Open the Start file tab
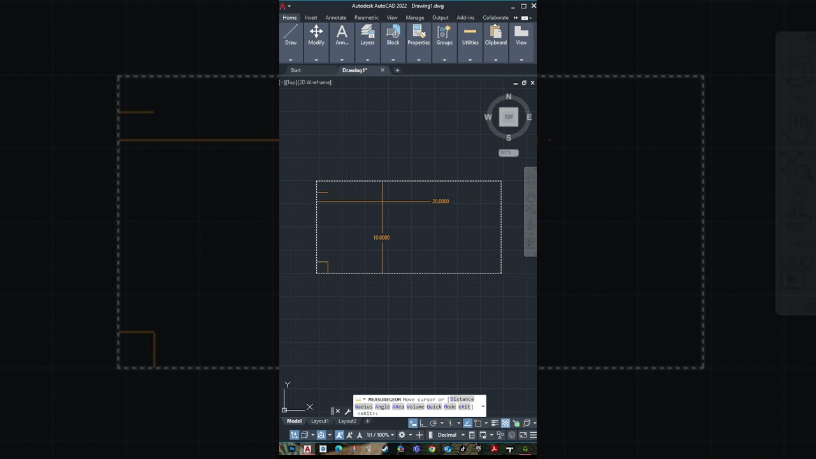The height and width of the screenshot is (459, 816). [x=296, y=70]
